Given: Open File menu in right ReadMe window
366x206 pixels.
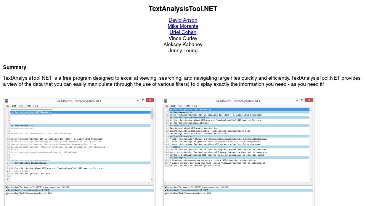Looking at the screenshot, I should (167, 106).
